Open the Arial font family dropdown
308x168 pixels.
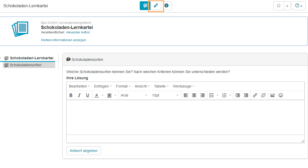tap(134, 95)
